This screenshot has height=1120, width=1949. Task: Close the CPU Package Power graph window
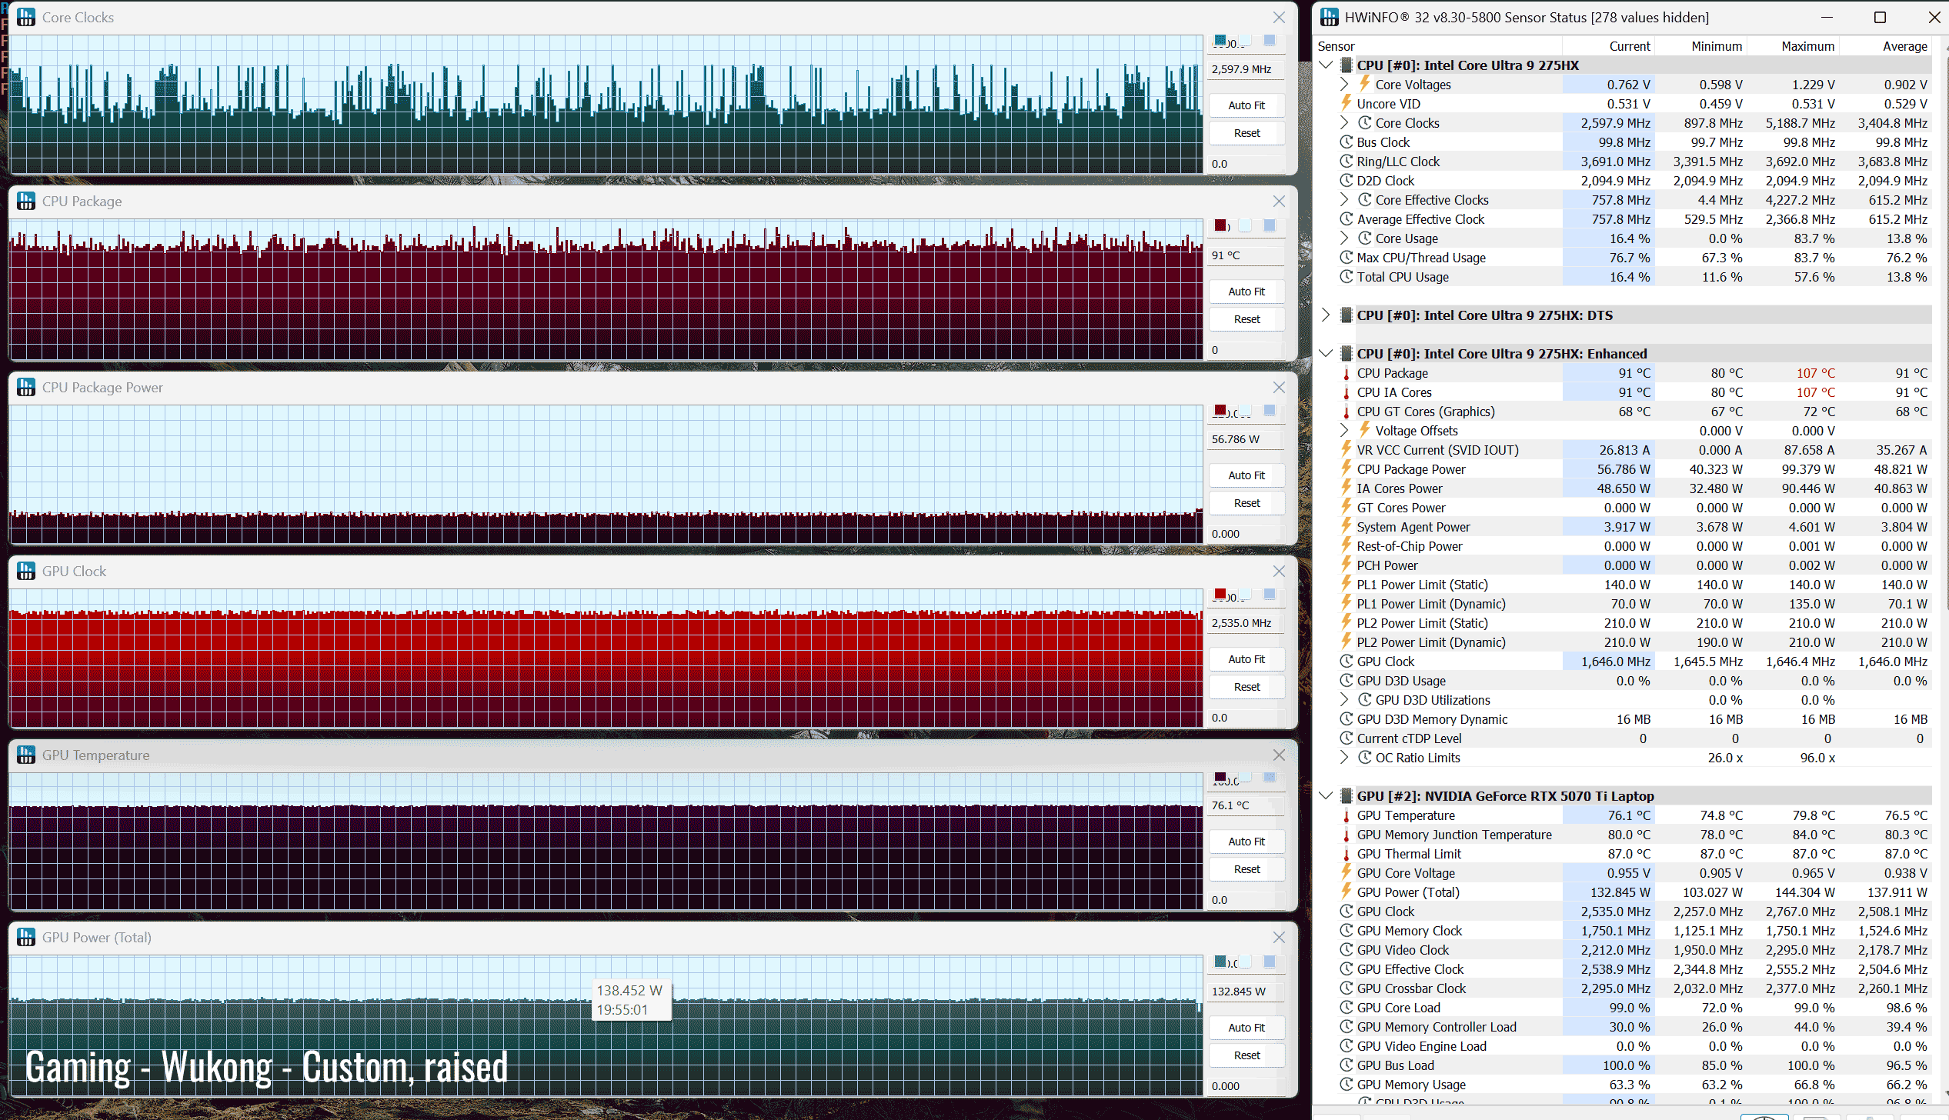pos(1279,387)
